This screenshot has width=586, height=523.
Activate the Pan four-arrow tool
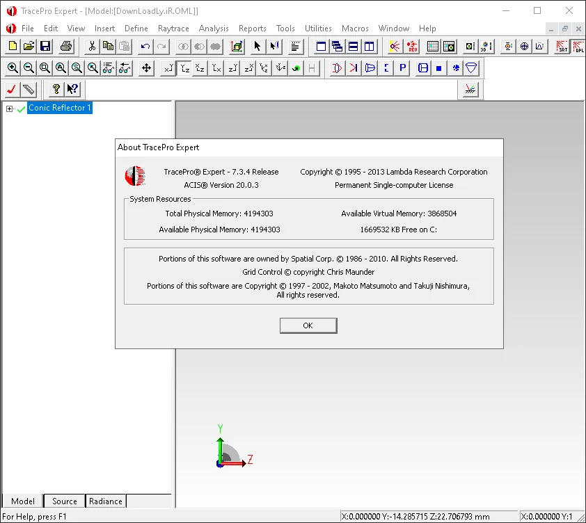click(x=146, y=68)
